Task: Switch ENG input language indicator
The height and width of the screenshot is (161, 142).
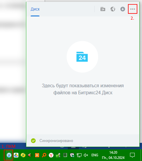Action: (95, 155)
